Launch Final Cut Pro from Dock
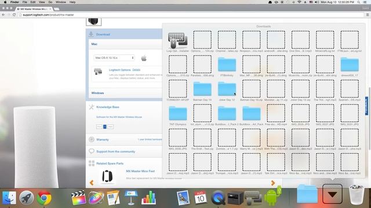 (78, 198)
